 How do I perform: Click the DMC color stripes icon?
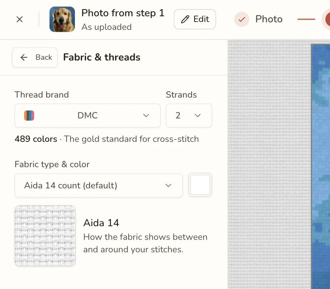pyautogui.click(x=29, y=115)
